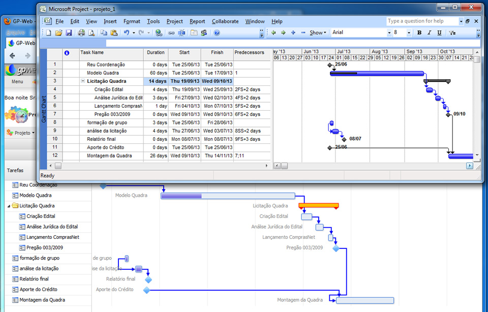Open the Format menu
488x312 pixels.
click(x=132, y=21)
